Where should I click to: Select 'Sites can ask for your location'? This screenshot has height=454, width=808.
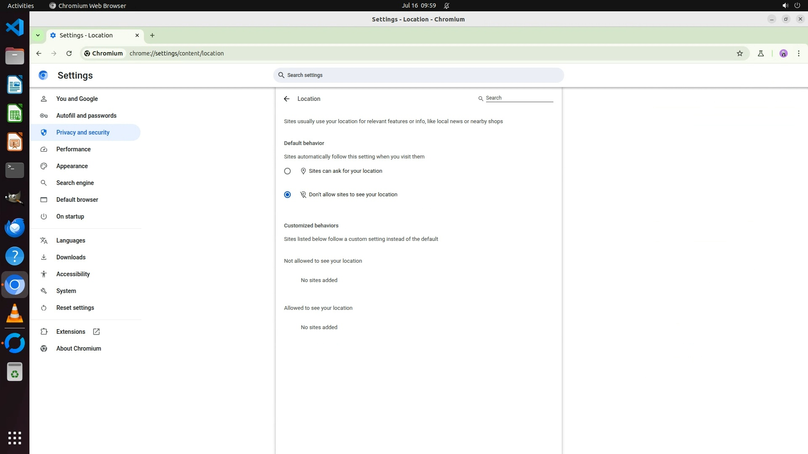287,171
